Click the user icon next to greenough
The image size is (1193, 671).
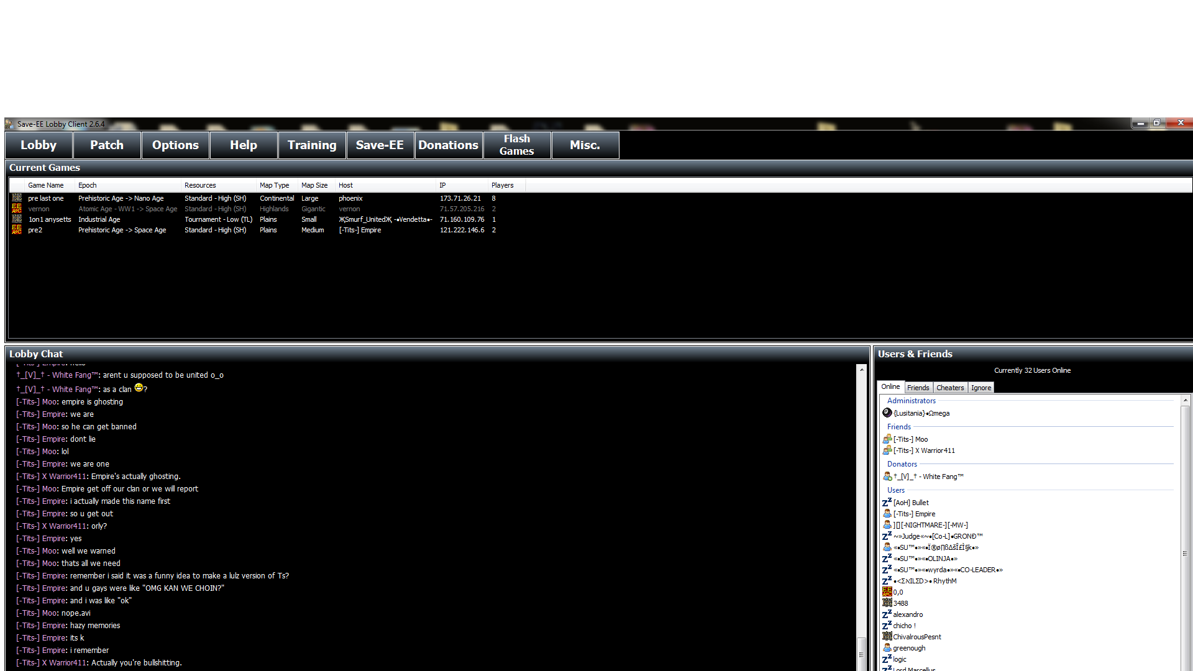tap(887, 648)
